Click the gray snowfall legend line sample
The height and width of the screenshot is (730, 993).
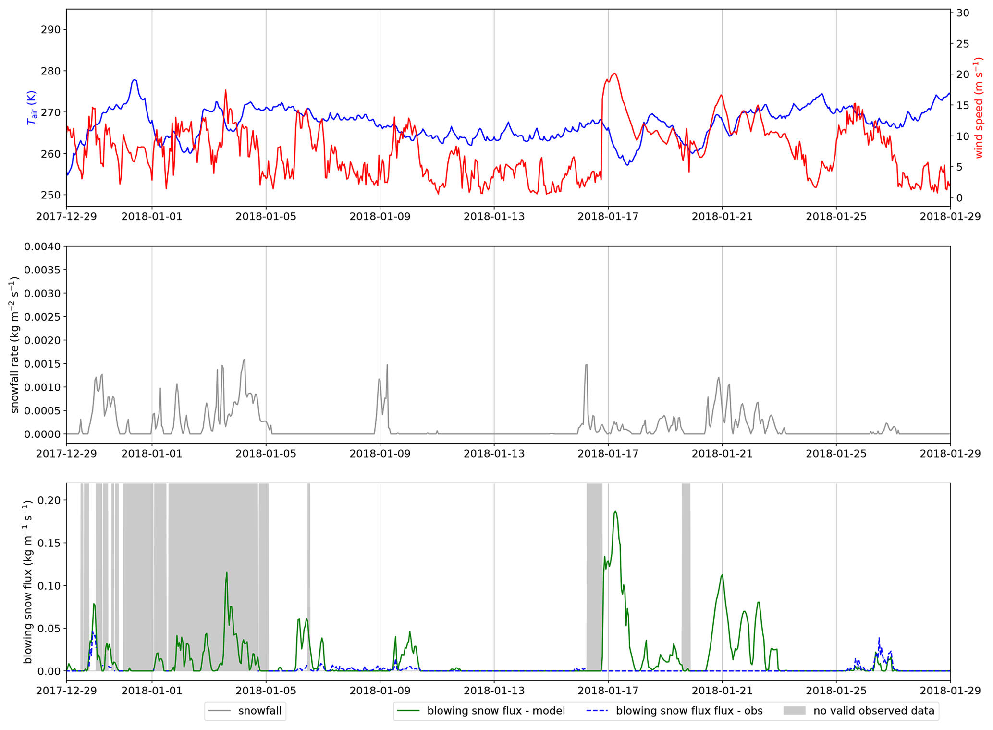click(220, 711)
